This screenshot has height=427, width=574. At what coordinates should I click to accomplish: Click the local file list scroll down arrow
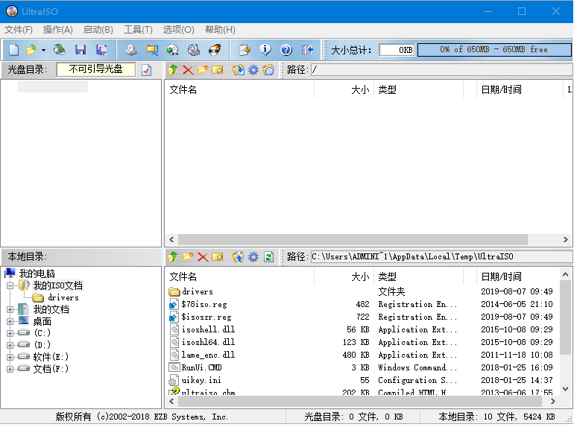[x=565, y=388]
